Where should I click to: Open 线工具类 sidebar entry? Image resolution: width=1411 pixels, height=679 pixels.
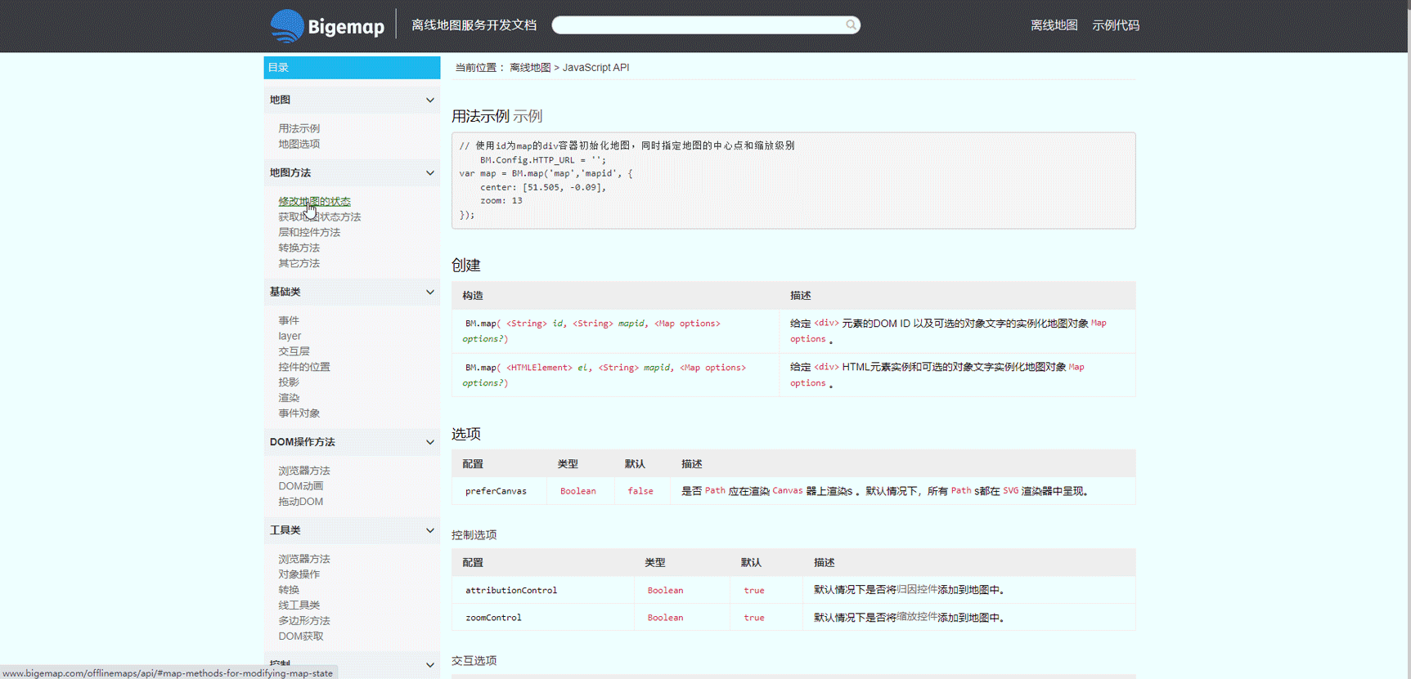pos(299,605)
